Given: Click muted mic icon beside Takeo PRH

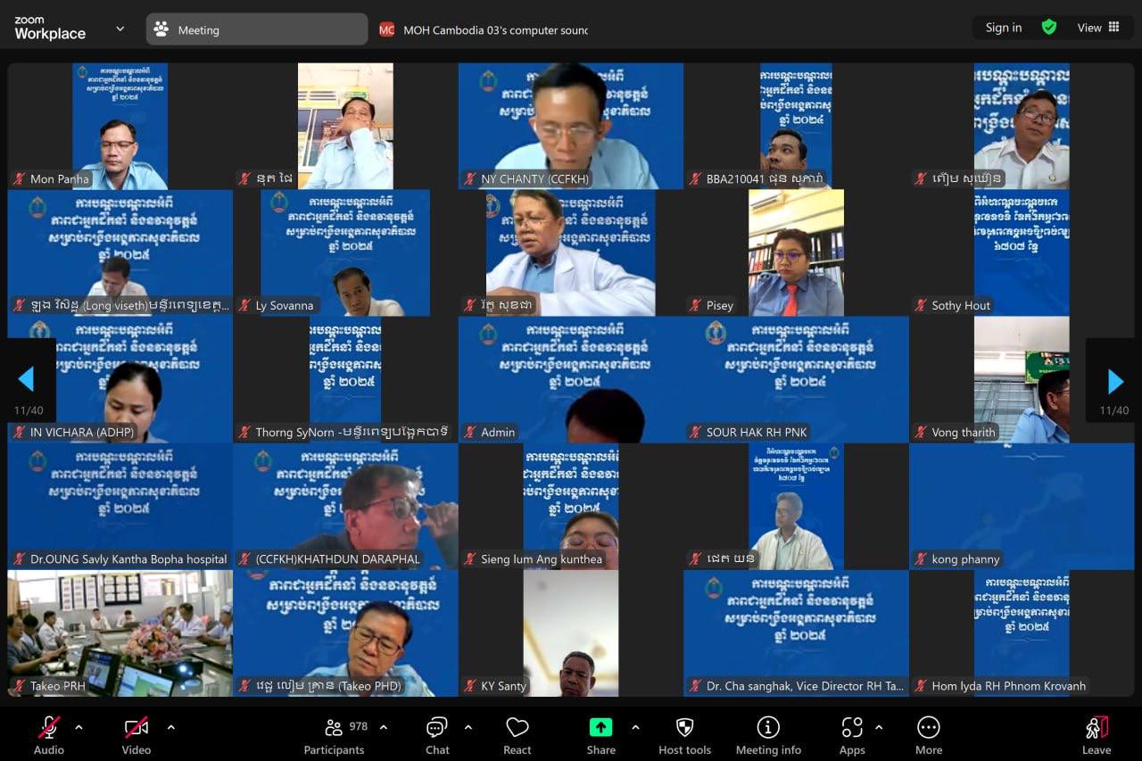Looking at the screenshot, I should tap(19, 686).
